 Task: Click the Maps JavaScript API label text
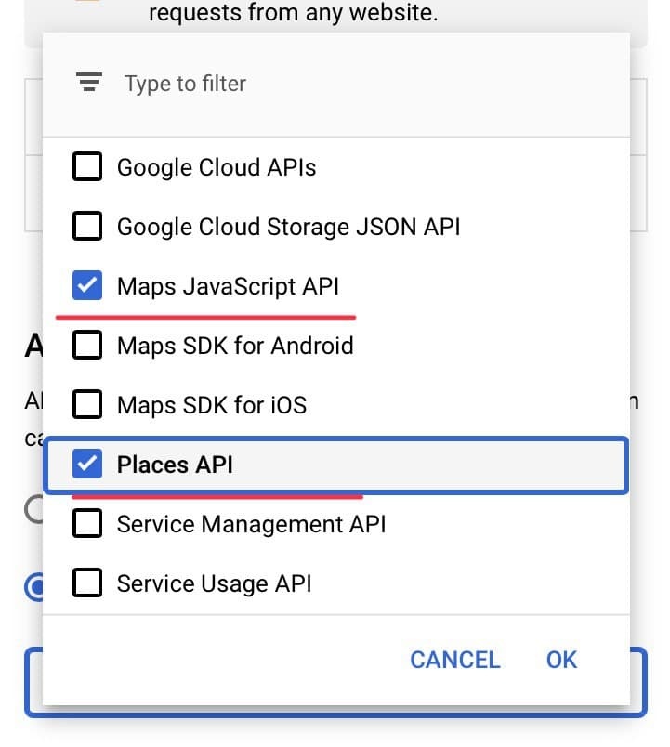[x=229, y=287]
